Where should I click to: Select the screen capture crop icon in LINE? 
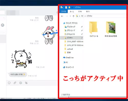(x=26, y=83)
